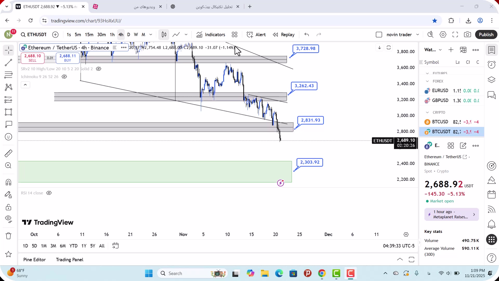
Task: Click the Windows Start button
Action: pos(149,273)
